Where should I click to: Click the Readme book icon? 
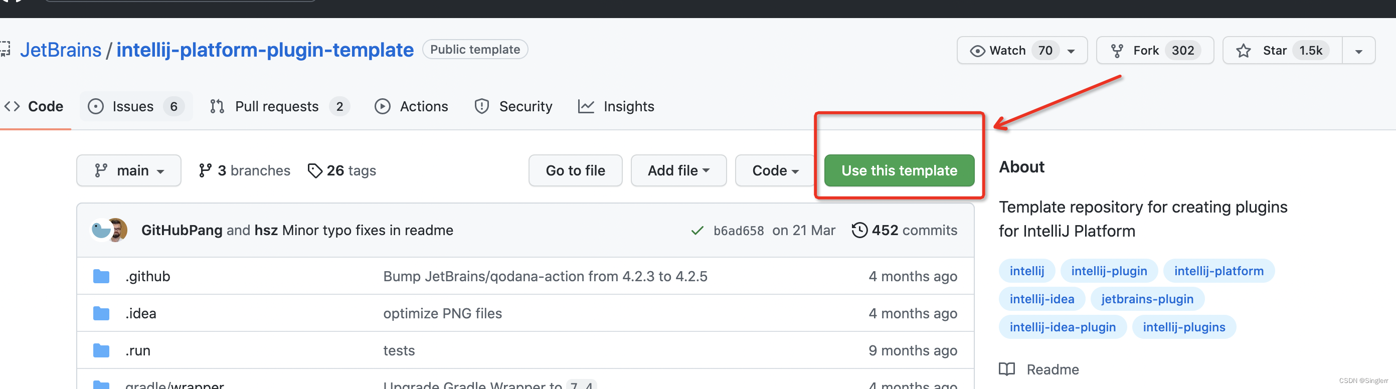coord(1007,369)
